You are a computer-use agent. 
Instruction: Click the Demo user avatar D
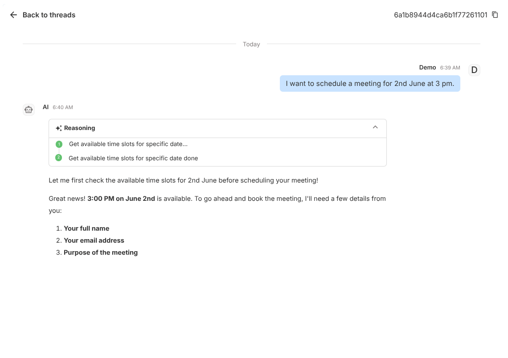474,70
